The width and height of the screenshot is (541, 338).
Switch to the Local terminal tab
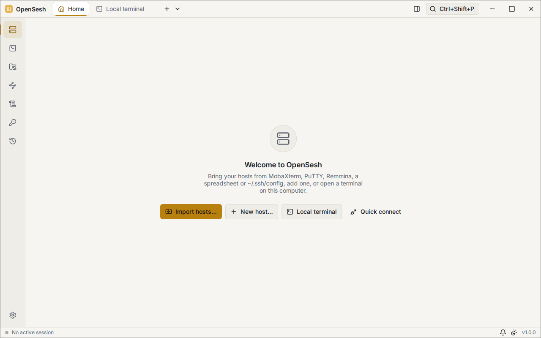click(120, 9)
